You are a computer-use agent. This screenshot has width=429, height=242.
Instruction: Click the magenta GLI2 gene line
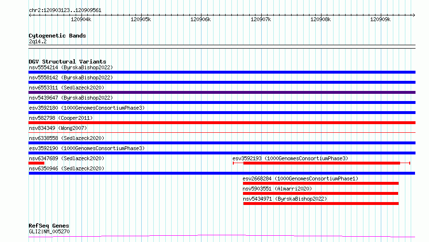click(x=222, y=236)
